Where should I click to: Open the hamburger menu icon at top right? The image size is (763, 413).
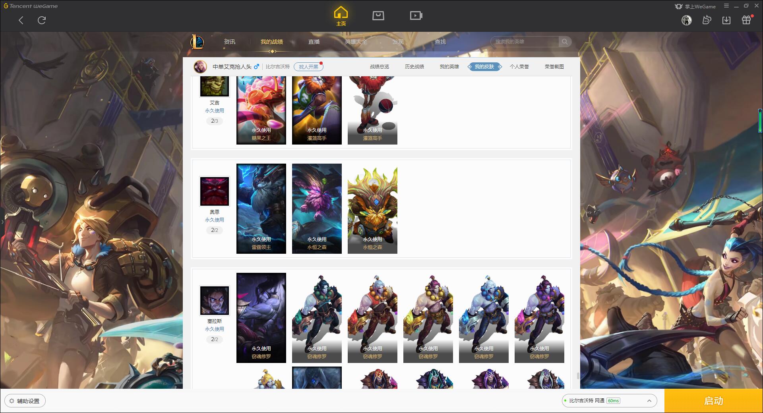pos(726,6)
